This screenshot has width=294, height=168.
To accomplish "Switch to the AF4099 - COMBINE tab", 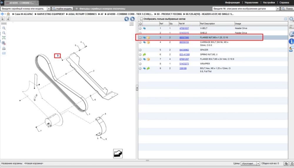I will 21,3.
